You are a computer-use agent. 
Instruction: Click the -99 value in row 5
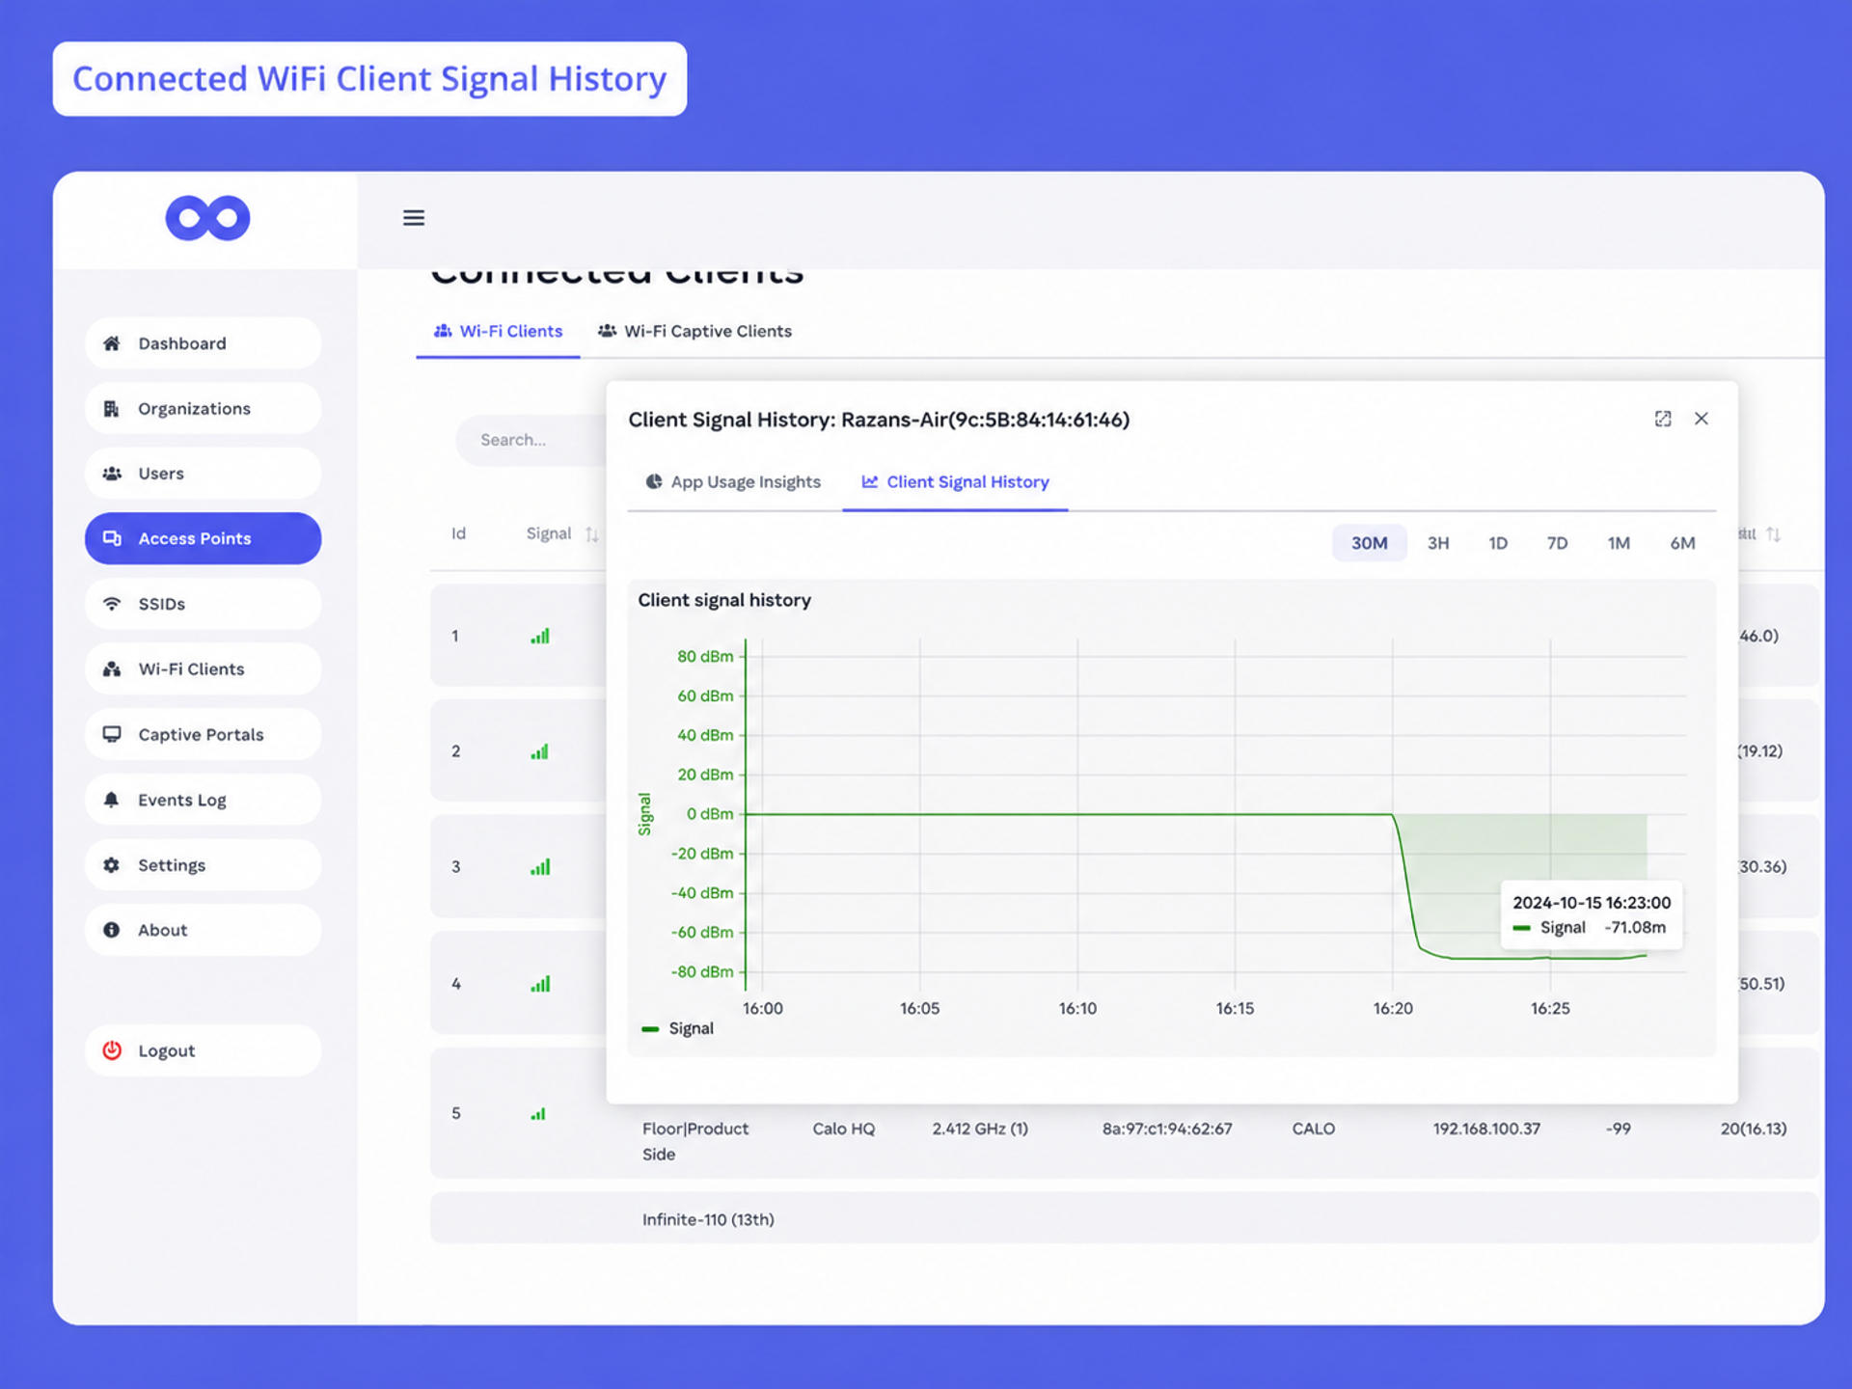click(x=1619, y=1129)
